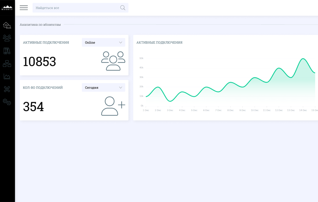Click the "1 Dec" axis label

[x=146, y=110]
